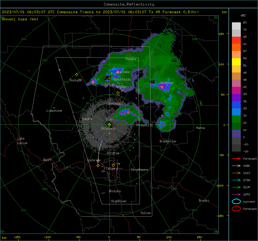
Task: Click the Sundre town label
Action: click(x=87, y=119)
